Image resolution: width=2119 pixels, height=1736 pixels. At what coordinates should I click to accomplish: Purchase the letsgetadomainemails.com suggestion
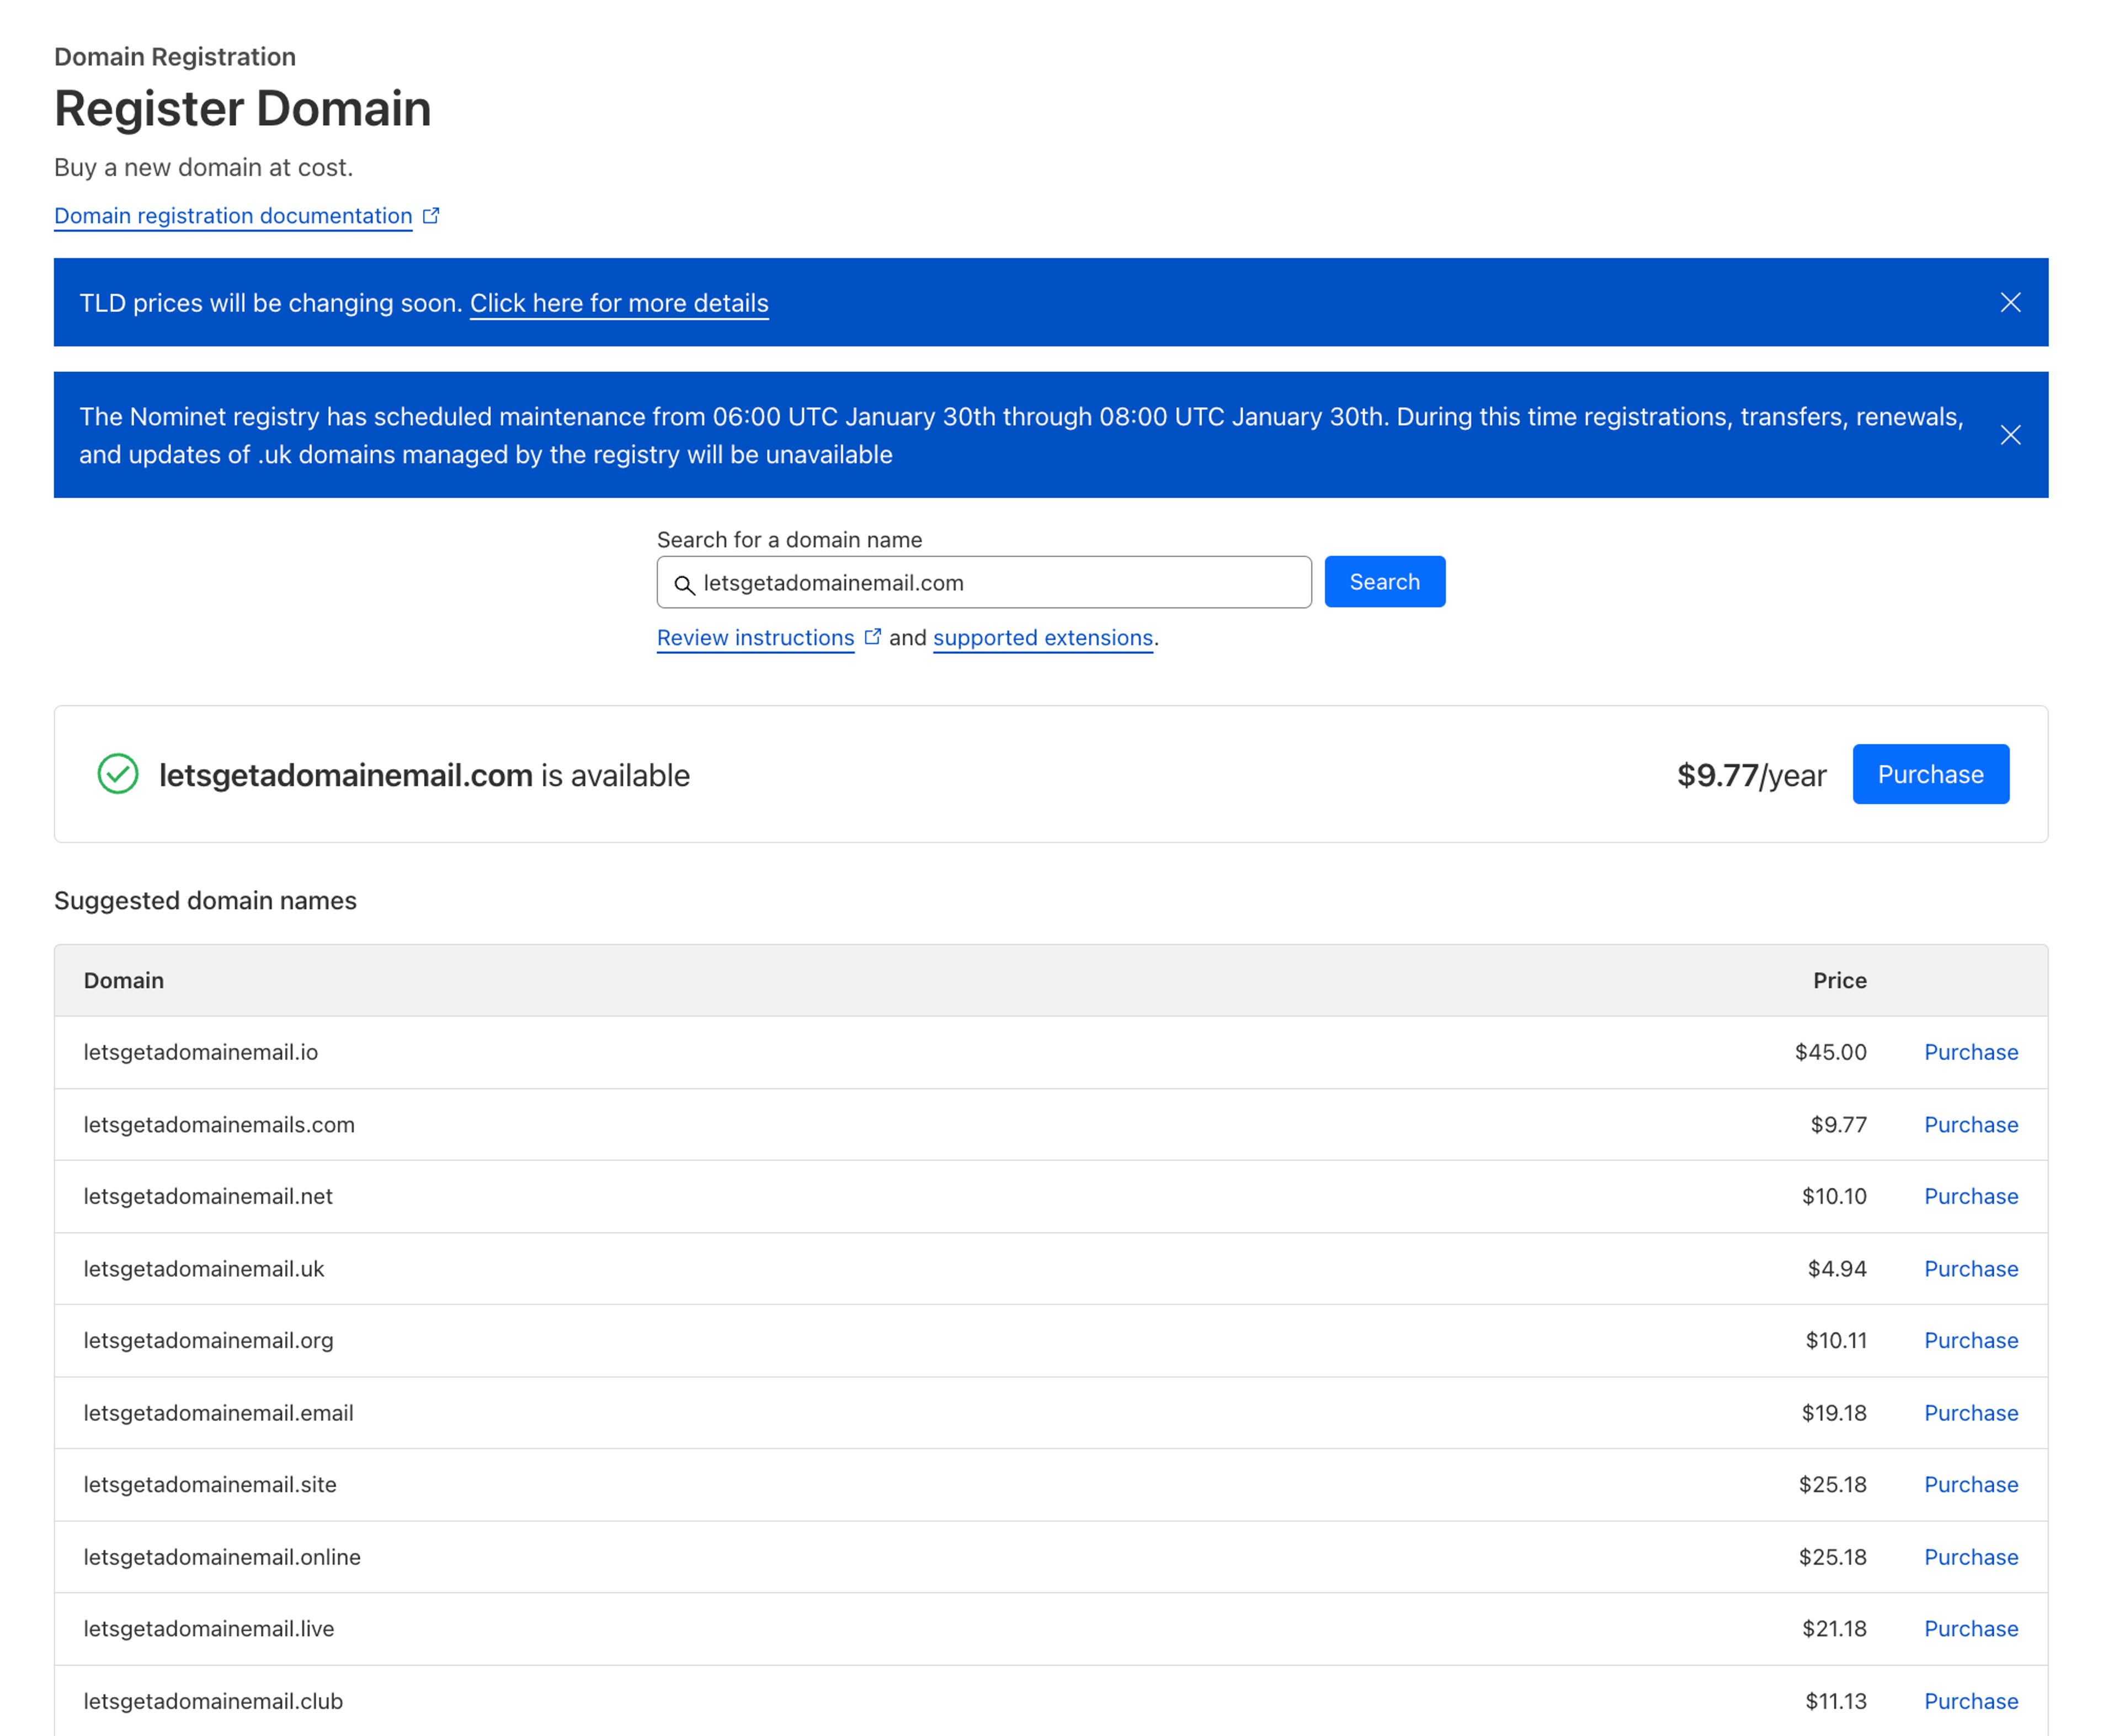click(1970, 1125)
